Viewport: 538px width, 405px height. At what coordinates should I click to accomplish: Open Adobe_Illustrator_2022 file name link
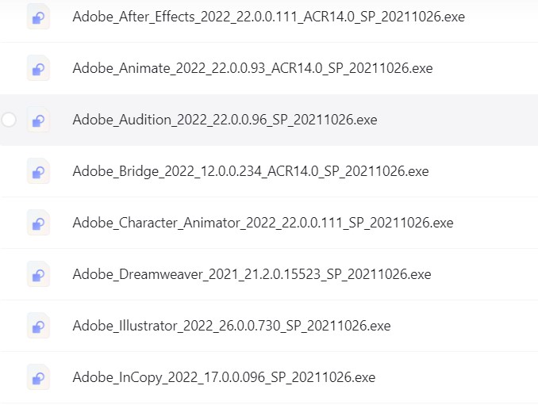(232, 326)
